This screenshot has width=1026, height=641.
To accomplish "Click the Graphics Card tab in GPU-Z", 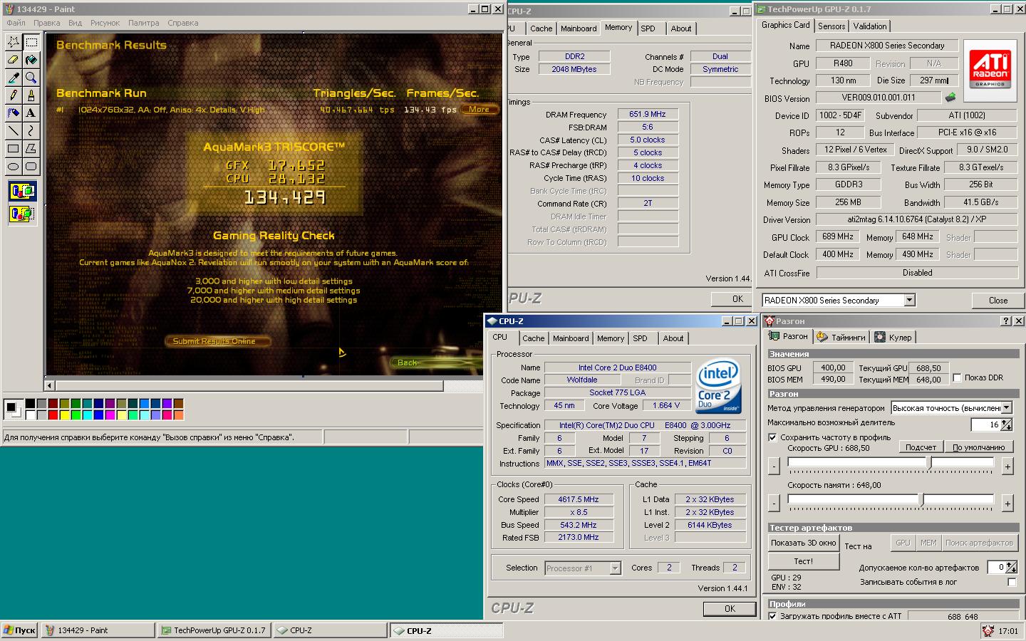I will click(785, 25).
